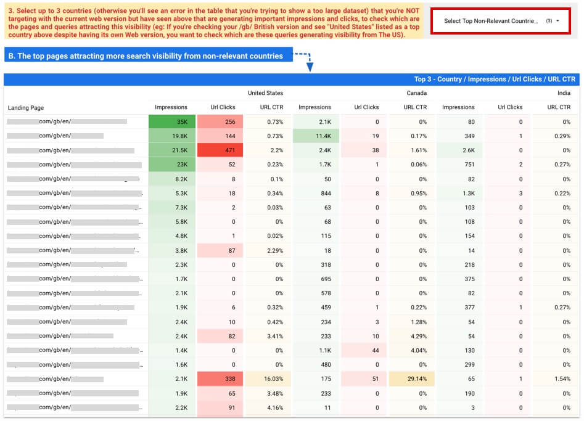Select the 19.8K impressions cell

(x=172, y=136)
